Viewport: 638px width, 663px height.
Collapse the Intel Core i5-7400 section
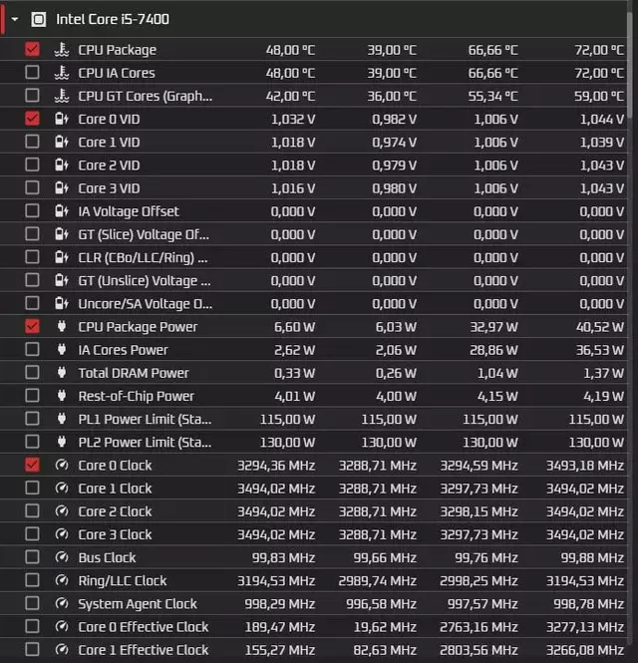(15, 19)
